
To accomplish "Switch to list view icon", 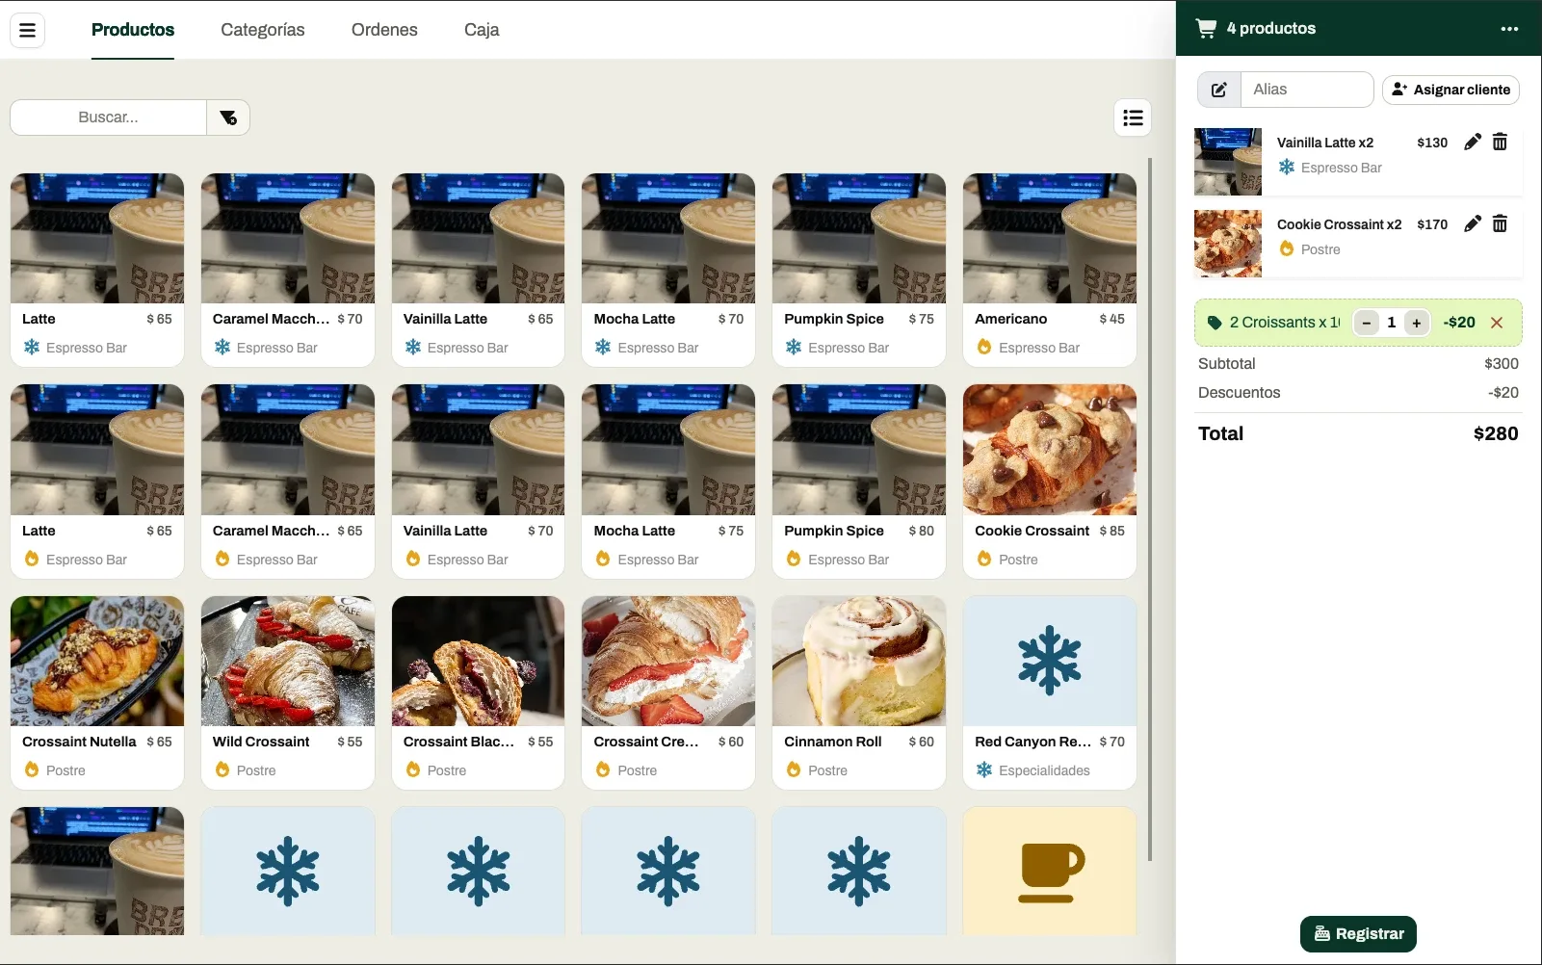I will tap(1133, 117).
